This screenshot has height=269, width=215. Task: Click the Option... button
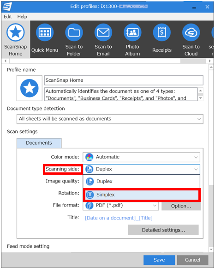point(181,206)
